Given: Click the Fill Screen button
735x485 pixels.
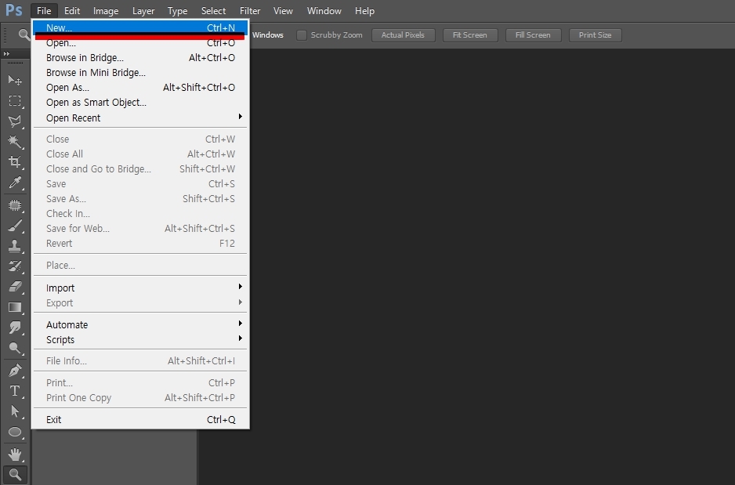Looking at the screenshot, I should coord(533,35).
